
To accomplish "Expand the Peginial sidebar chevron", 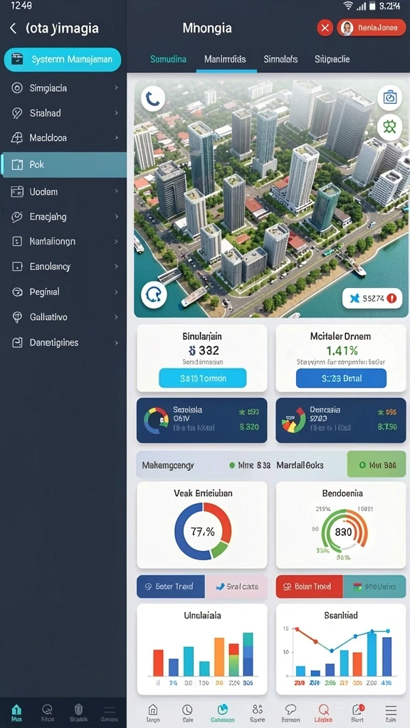I will coord(116,292).
